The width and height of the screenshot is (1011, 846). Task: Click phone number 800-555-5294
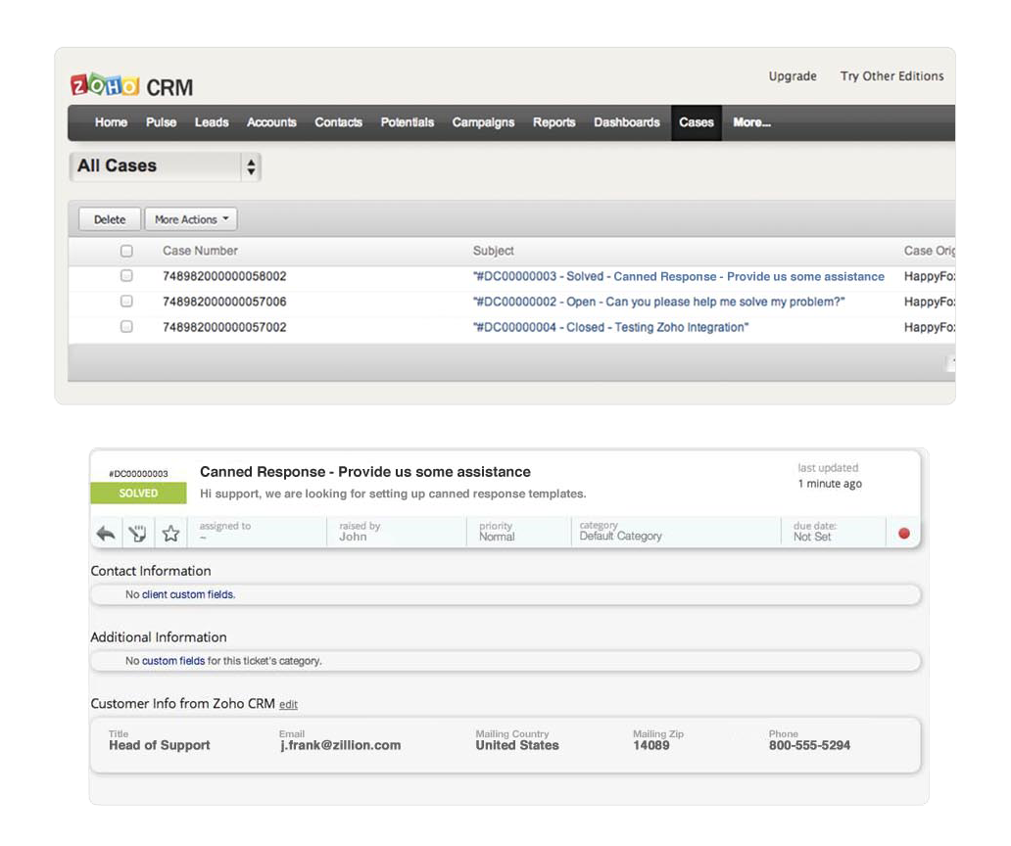809,745
